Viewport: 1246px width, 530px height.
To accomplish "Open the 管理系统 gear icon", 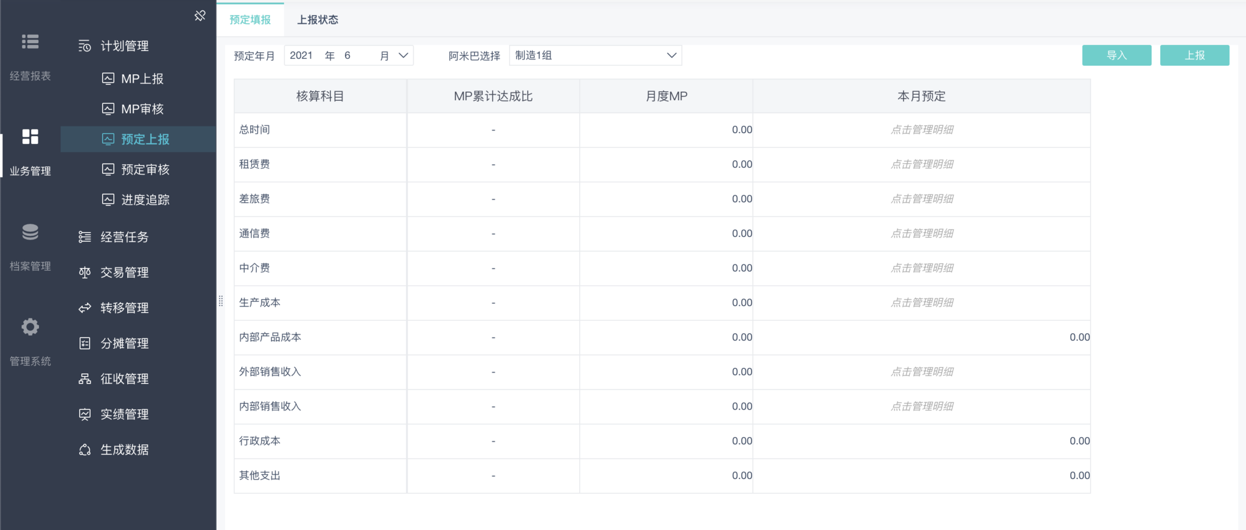I will (30, 327).
